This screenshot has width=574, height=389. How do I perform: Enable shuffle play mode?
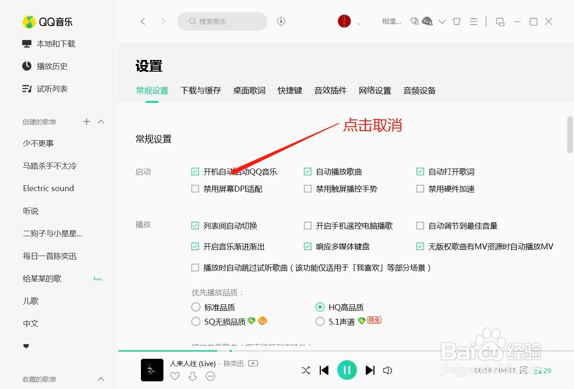click(x=306, y=370)
